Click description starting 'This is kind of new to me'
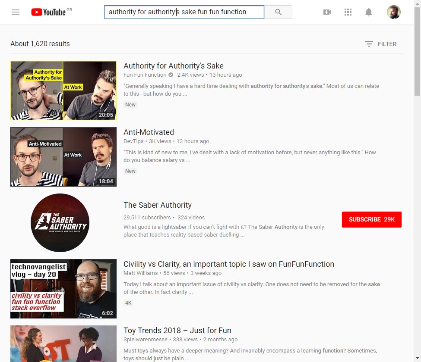421x362 pixels. point(250,156)
